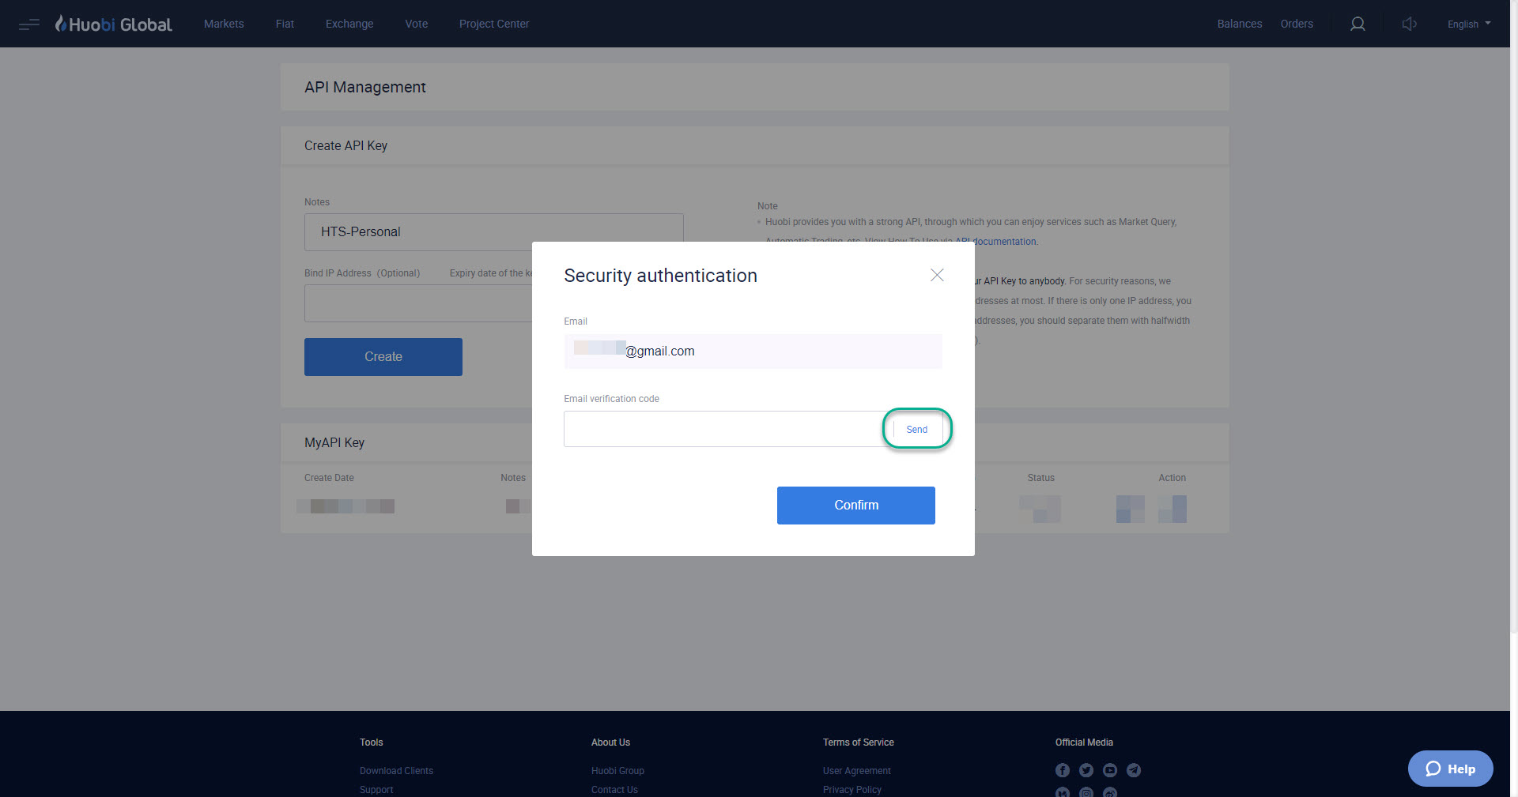Open Huobi's Telegram icon

coord(1133,770)
